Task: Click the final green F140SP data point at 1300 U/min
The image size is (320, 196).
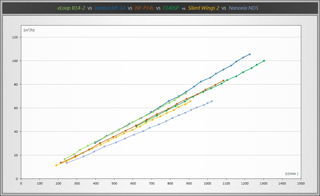Action: [264, 61]
